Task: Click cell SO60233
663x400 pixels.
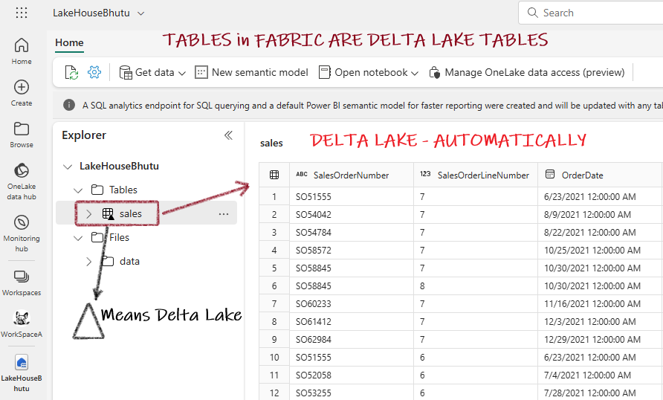Action: (352, 303)
